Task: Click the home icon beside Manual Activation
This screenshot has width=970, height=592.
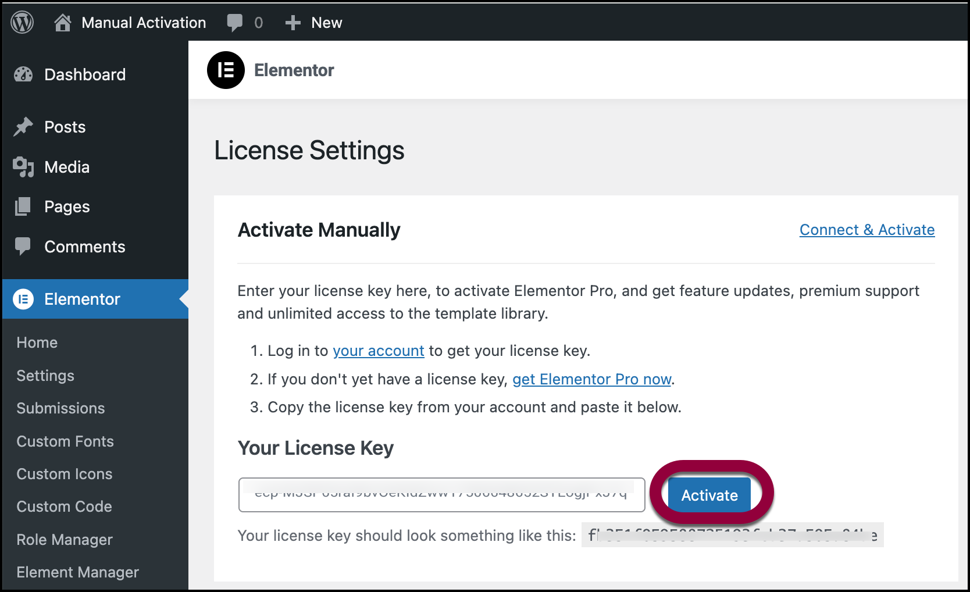Action: tap(62, 23)
